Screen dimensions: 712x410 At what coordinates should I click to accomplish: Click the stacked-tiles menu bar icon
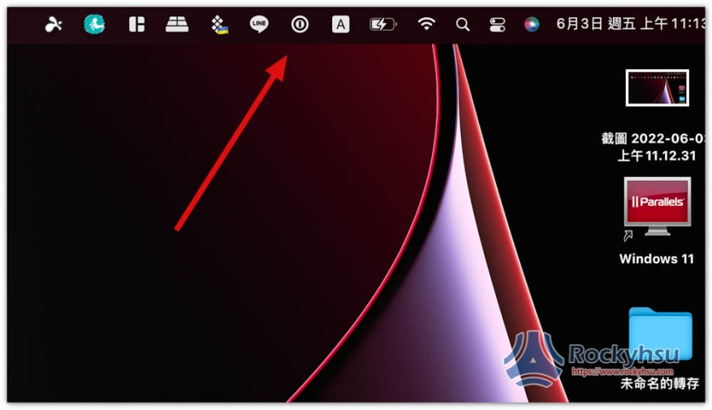tap(176, 25)
